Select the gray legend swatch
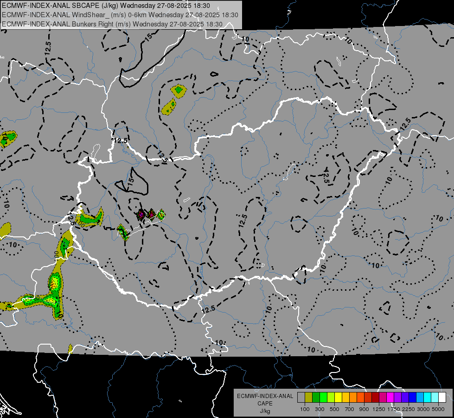 click(301, 398)
